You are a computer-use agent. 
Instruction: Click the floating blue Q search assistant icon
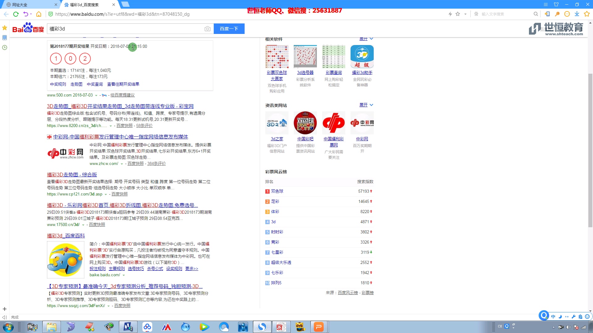pos(544,315)
